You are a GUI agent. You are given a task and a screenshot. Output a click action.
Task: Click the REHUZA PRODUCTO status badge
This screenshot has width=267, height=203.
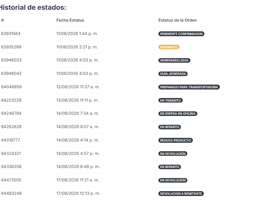pos(175,140)
